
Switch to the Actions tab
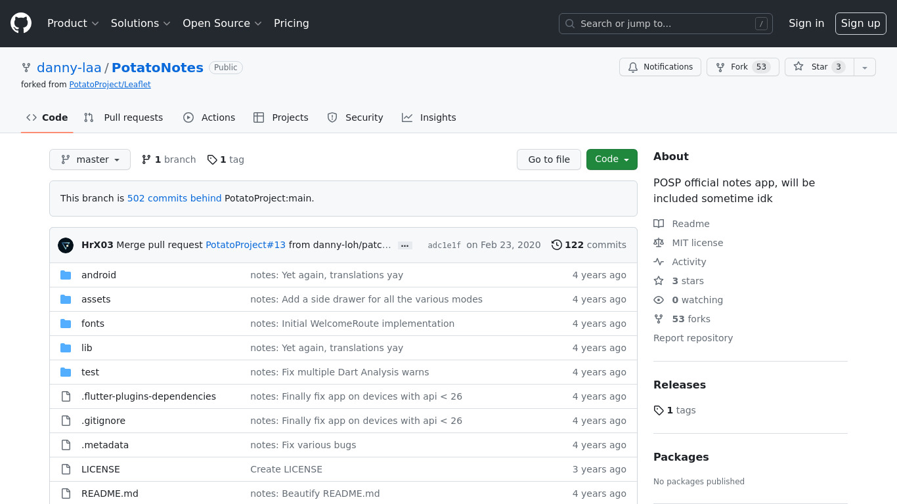[209, 117]
